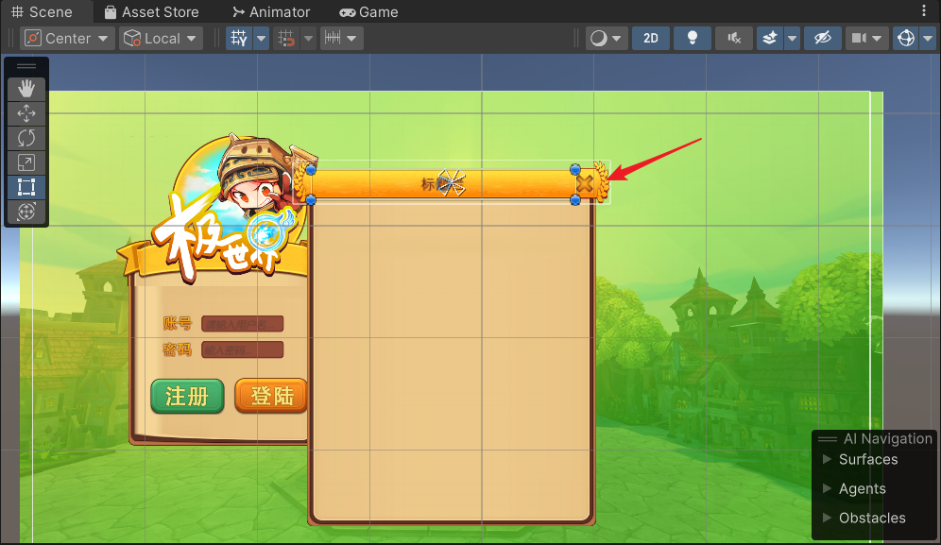The width and height of the screenshot is (941, 545).
Task: Toggle 2D view mode
Action: click(650, 39)
